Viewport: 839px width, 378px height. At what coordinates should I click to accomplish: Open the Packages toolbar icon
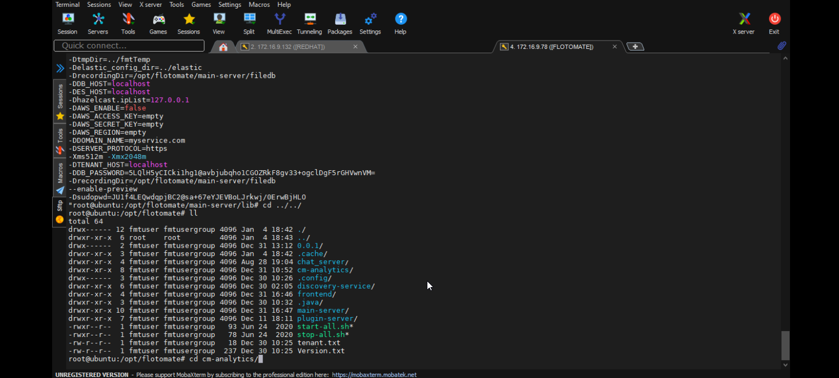point(340,24)
